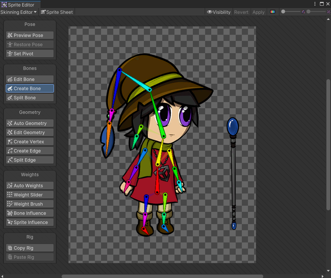Open the Bone Influence panel
Screen dimensions: 331x278
click(30, 213)
